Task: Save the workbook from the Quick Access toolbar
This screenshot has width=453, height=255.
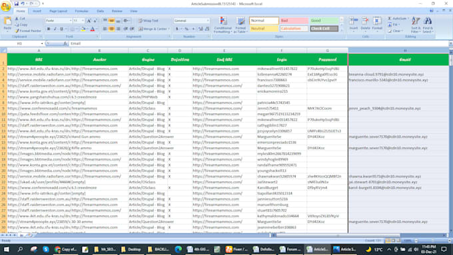Action: [x=17, y=4]
